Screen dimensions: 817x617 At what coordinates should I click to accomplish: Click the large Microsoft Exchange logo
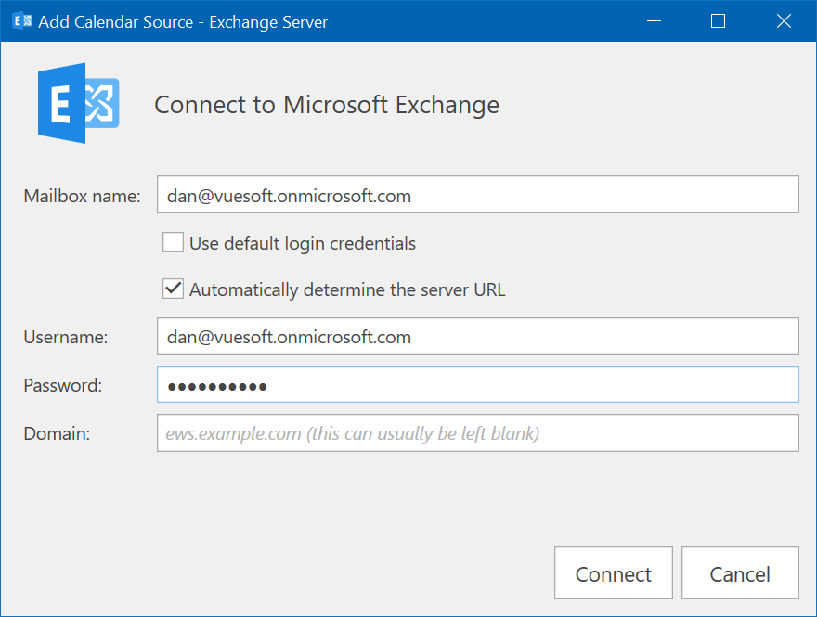pos(79,103)
